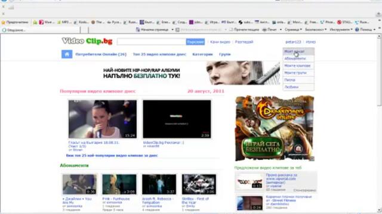Click the VideoClip.bg site logo
Image resolution: width=382 pixels, height=214 pixels.
[x=87, y=41]
